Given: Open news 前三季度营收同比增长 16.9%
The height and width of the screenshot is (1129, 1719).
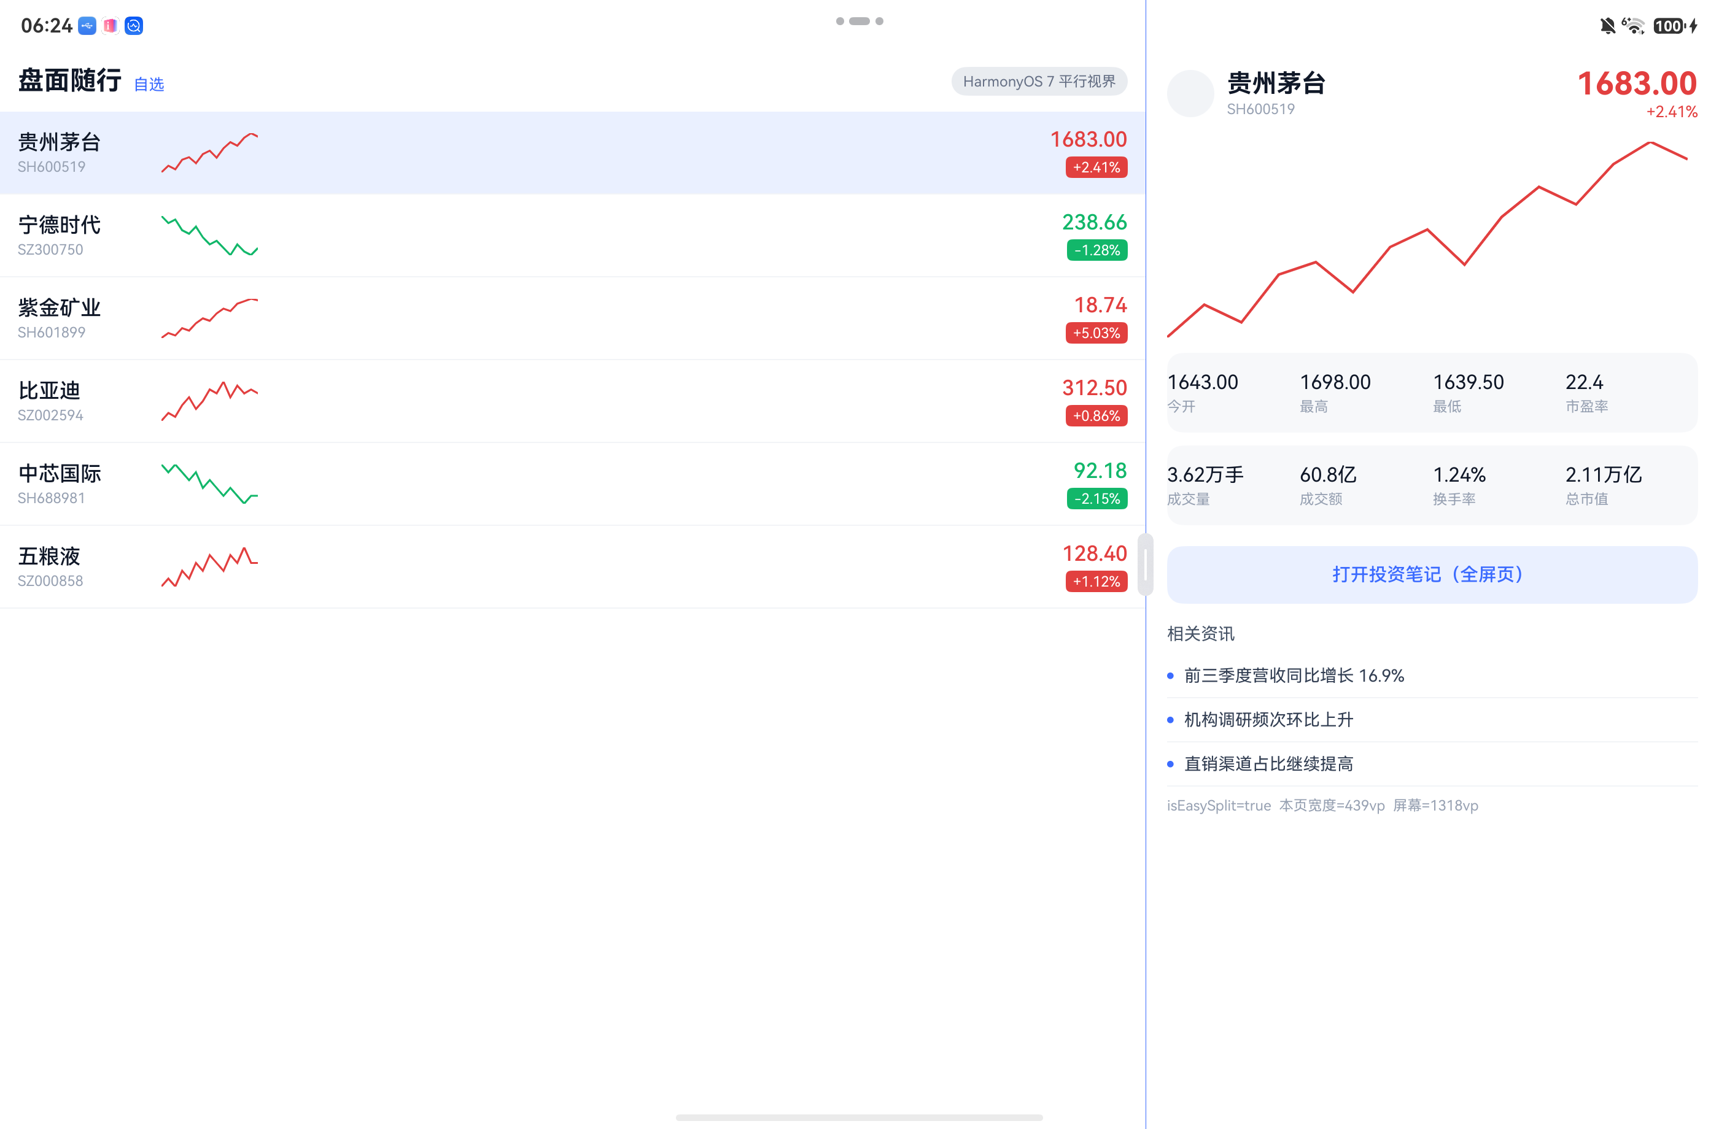Looking at the screenshot, I should point(1432,676).
